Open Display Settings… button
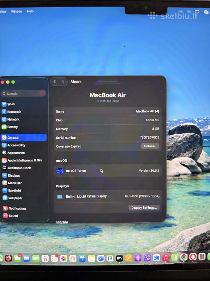210x281 pixels. pos(144,208)
